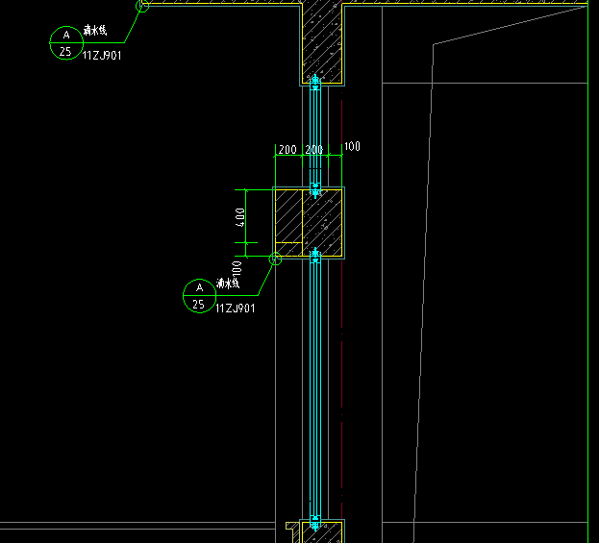Click the left 200 dimension text
This screenshot has width=599, height=543.
pyautogui.click(x=287, y=150)
